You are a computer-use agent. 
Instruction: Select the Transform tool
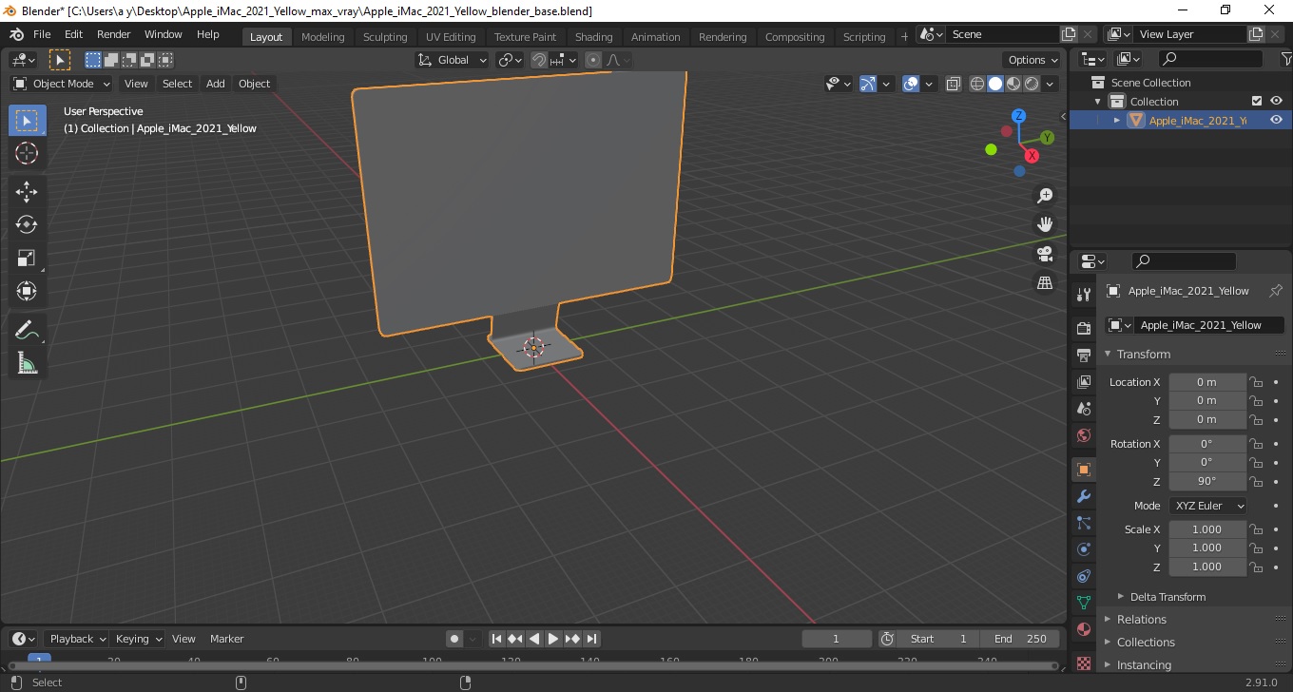[x=27, y=291]
